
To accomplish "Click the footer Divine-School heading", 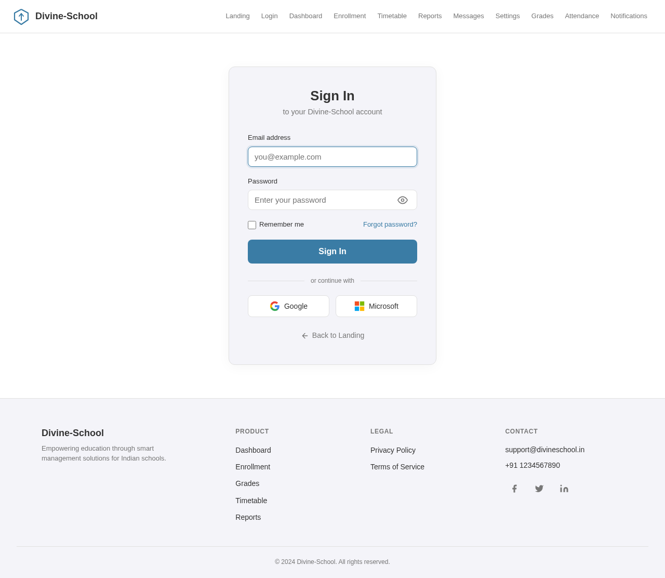I will click(73, 433).
